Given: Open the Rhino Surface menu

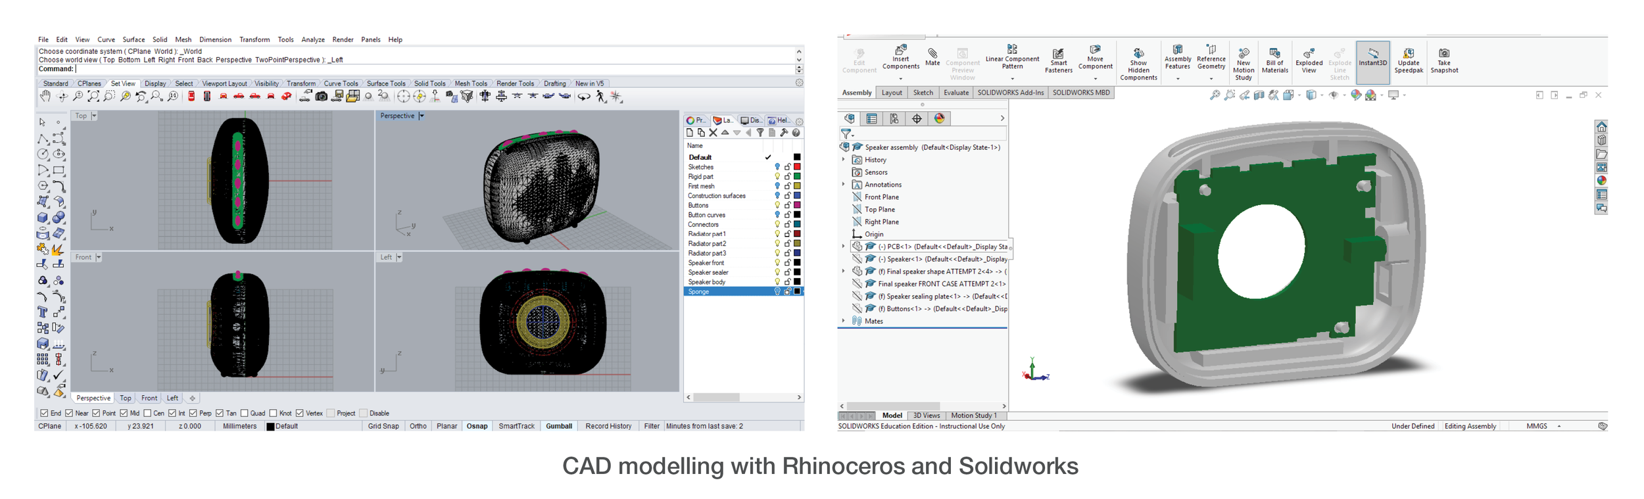Looking at the screenshot, I should [x=133, y=39].
